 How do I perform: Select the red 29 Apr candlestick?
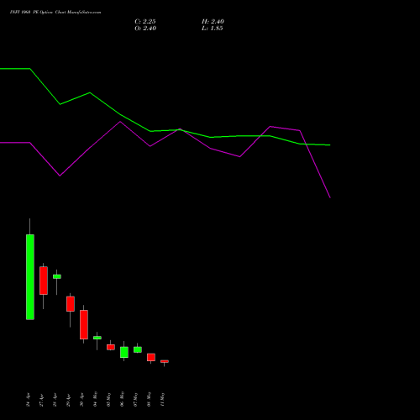tap(71, 304)
